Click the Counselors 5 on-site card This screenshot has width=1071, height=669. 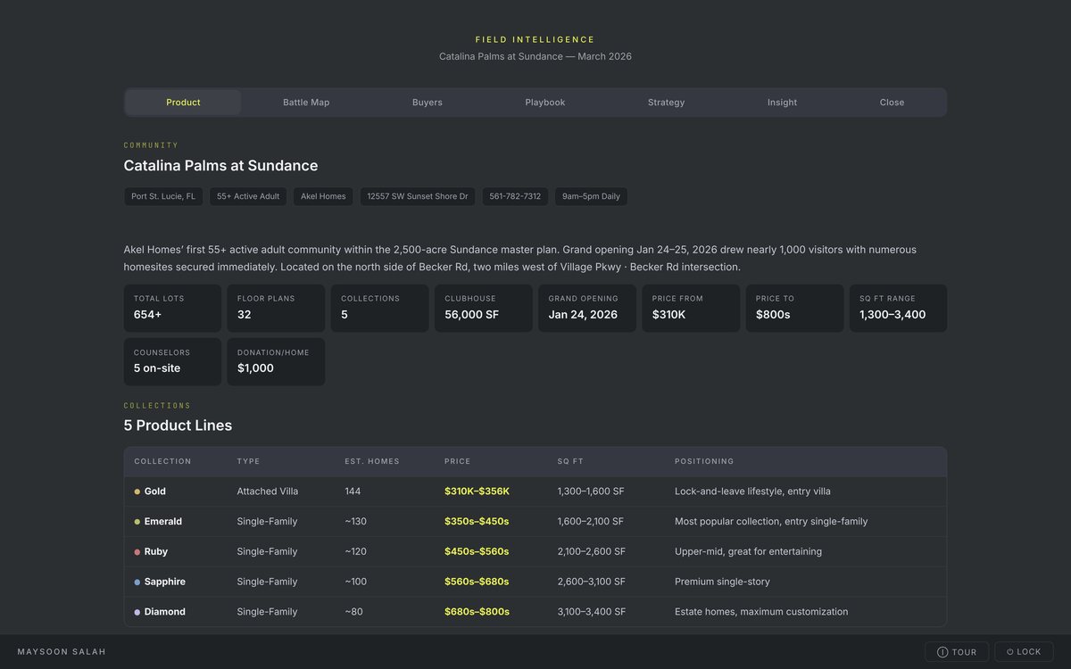(172, 361)
